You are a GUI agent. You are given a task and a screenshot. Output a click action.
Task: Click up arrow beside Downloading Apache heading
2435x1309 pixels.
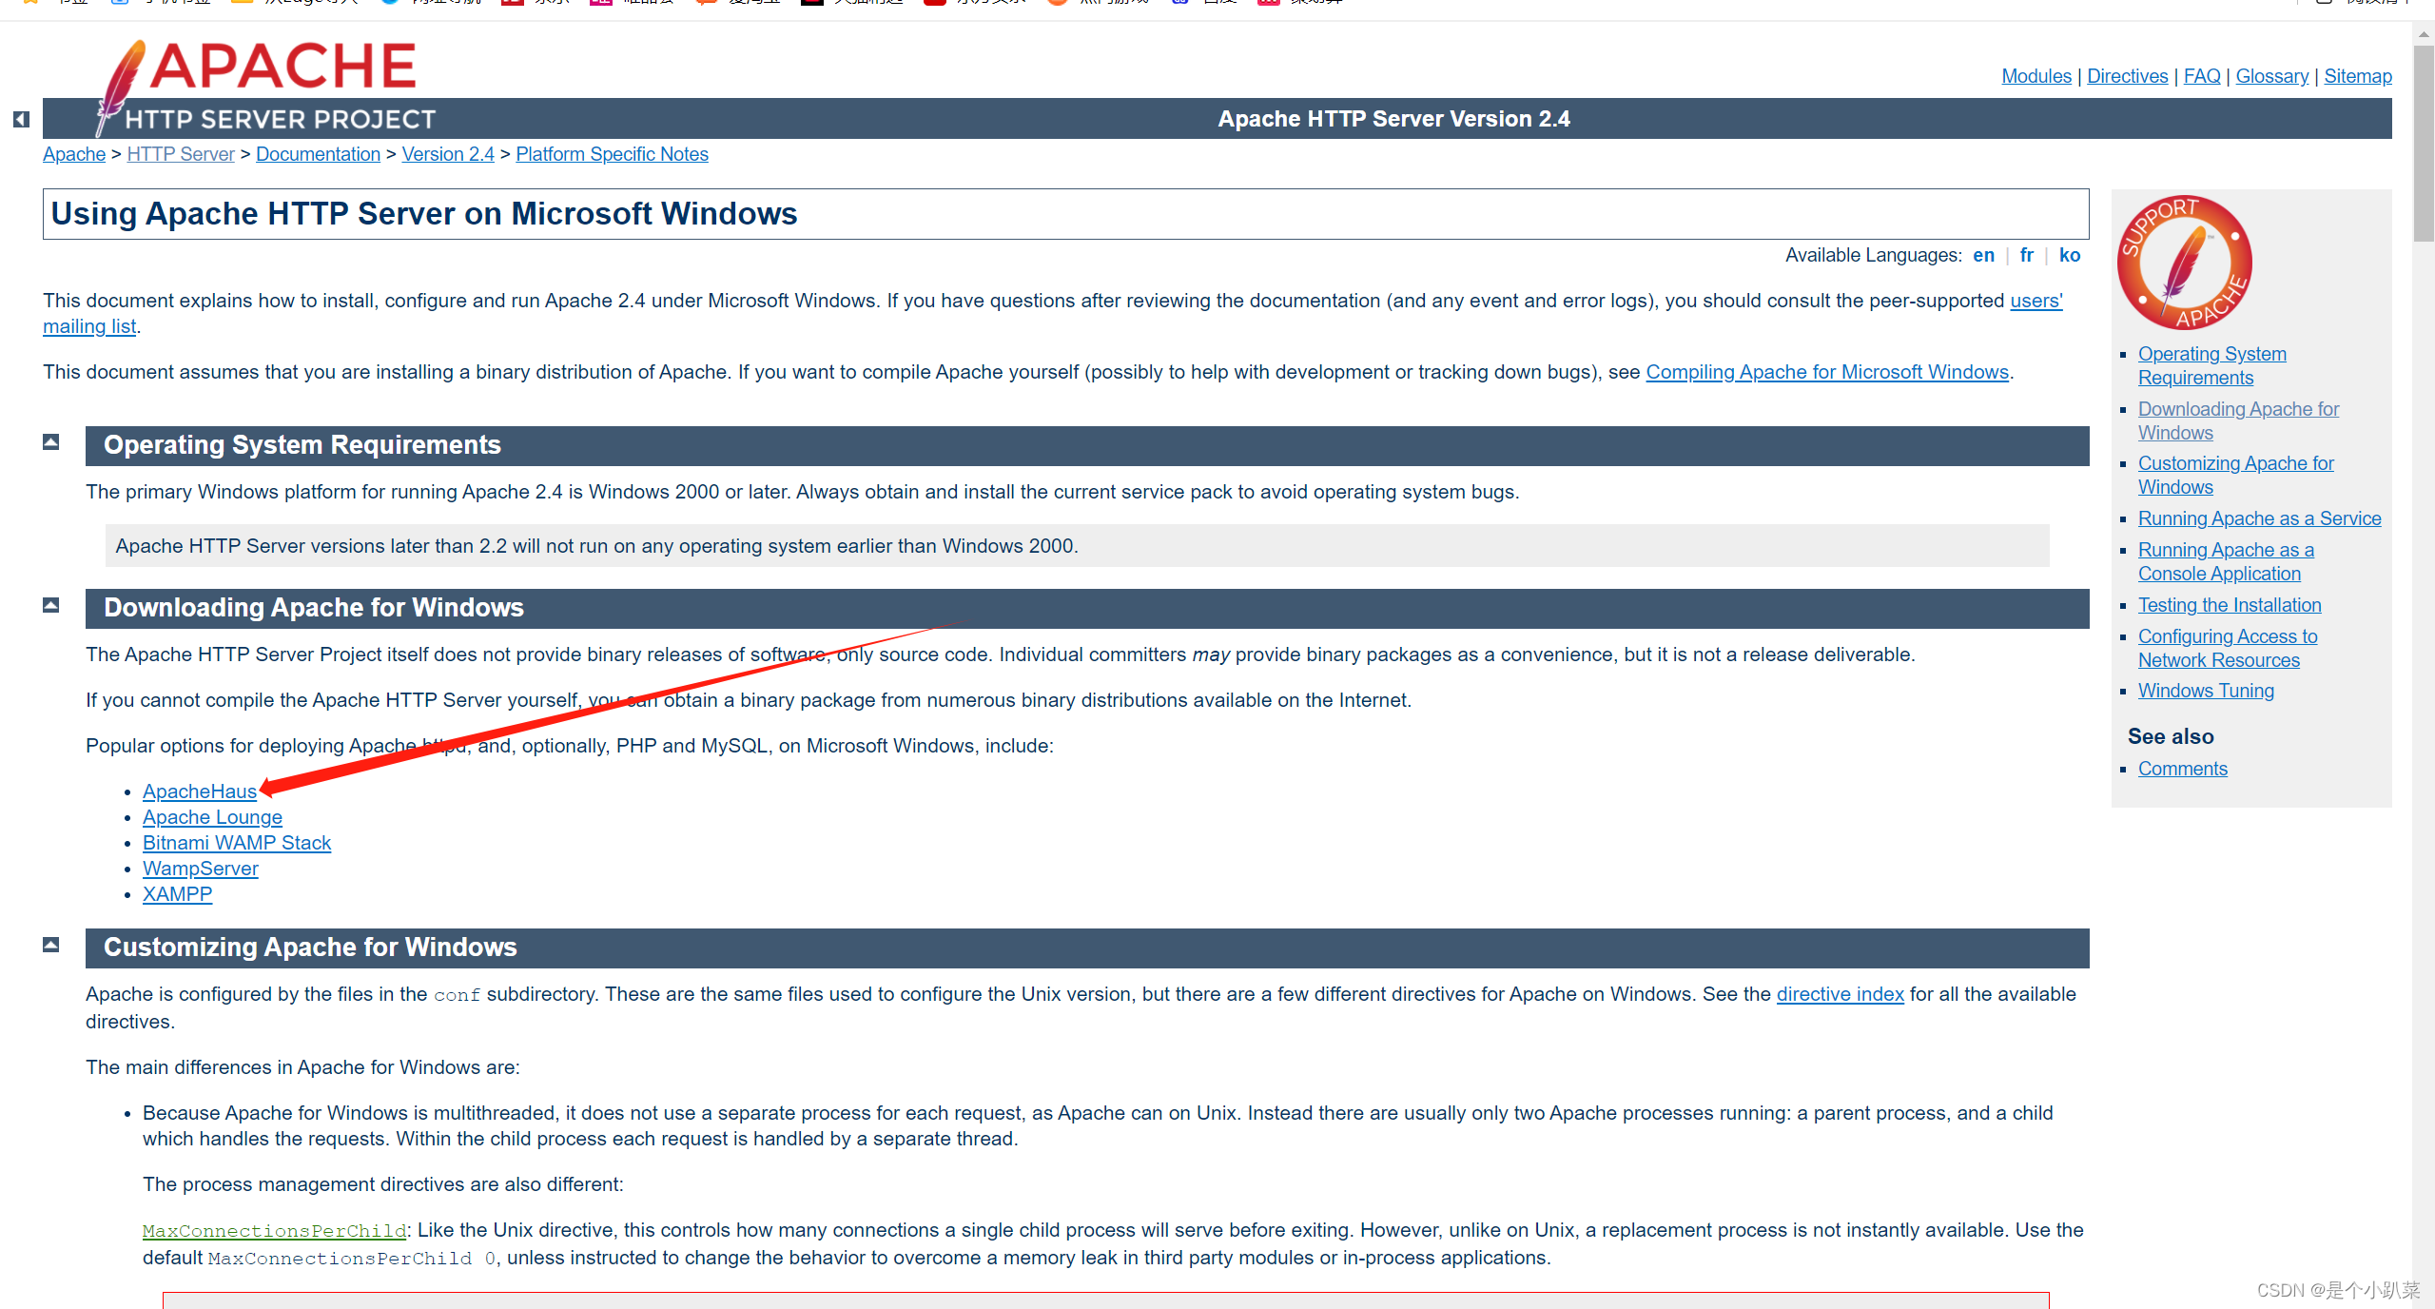(x=51, y=605)
